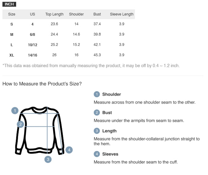The height and width of the screenshot is (175, 208).
Task: Select the S size row label
Action: 12,24
